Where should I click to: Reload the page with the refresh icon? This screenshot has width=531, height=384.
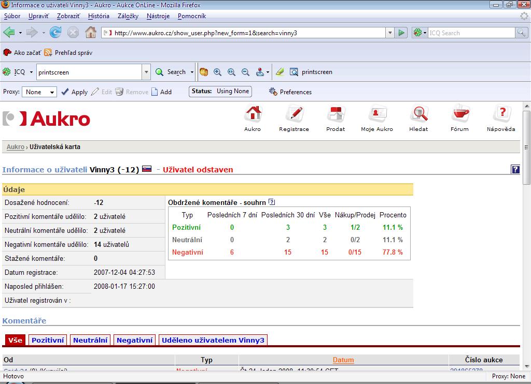pyautogui.click(x=55, y=33)
